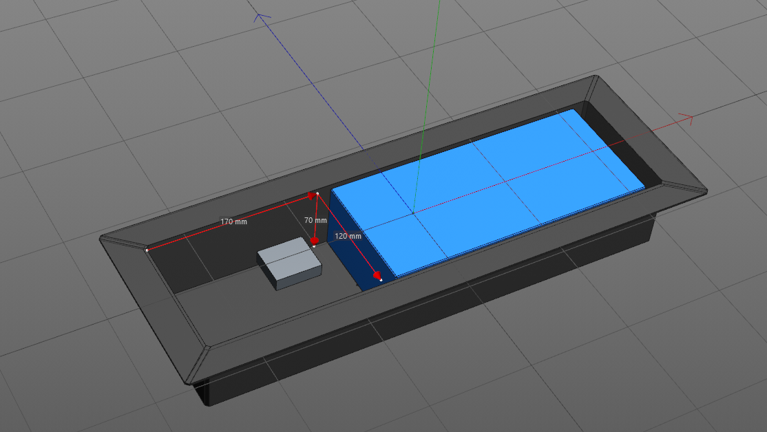The height and width of the screenshot is (432, 767).
Task: Click the red X-axis arrowhead
Action: (686, 117)
